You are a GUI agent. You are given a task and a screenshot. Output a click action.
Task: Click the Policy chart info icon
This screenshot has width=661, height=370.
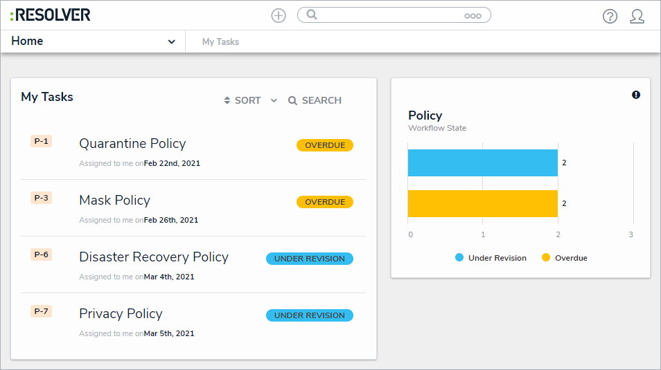(636, 95)
